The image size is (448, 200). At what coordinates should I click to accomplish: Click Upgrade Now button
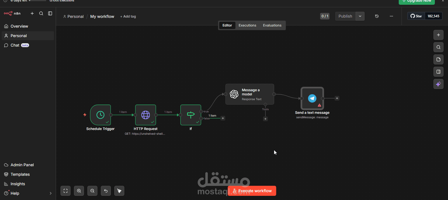[417, 1]
